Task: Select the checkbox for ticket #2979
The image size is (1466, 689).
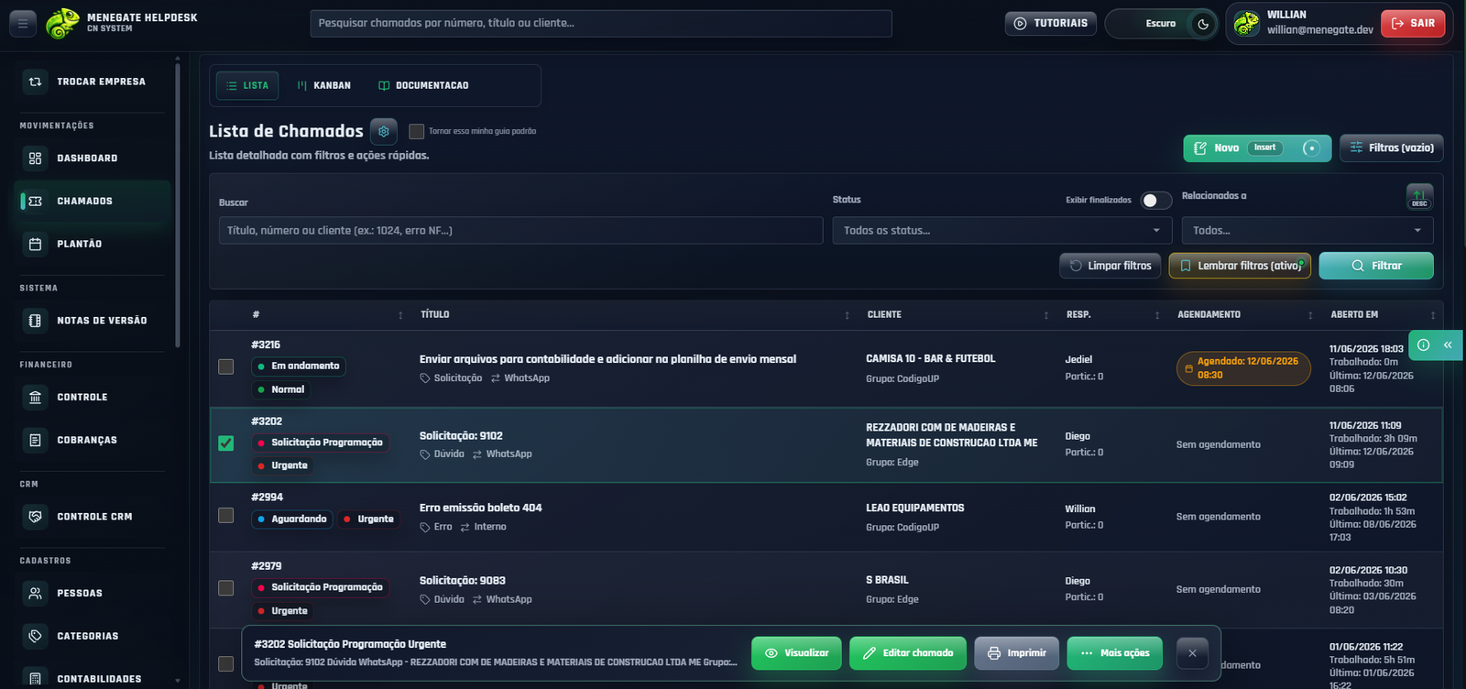Action: tap(226, 588)
